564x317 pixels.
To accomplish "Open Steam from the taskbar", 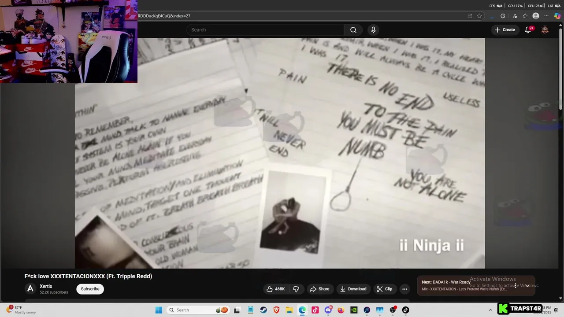I will (263, 310).
